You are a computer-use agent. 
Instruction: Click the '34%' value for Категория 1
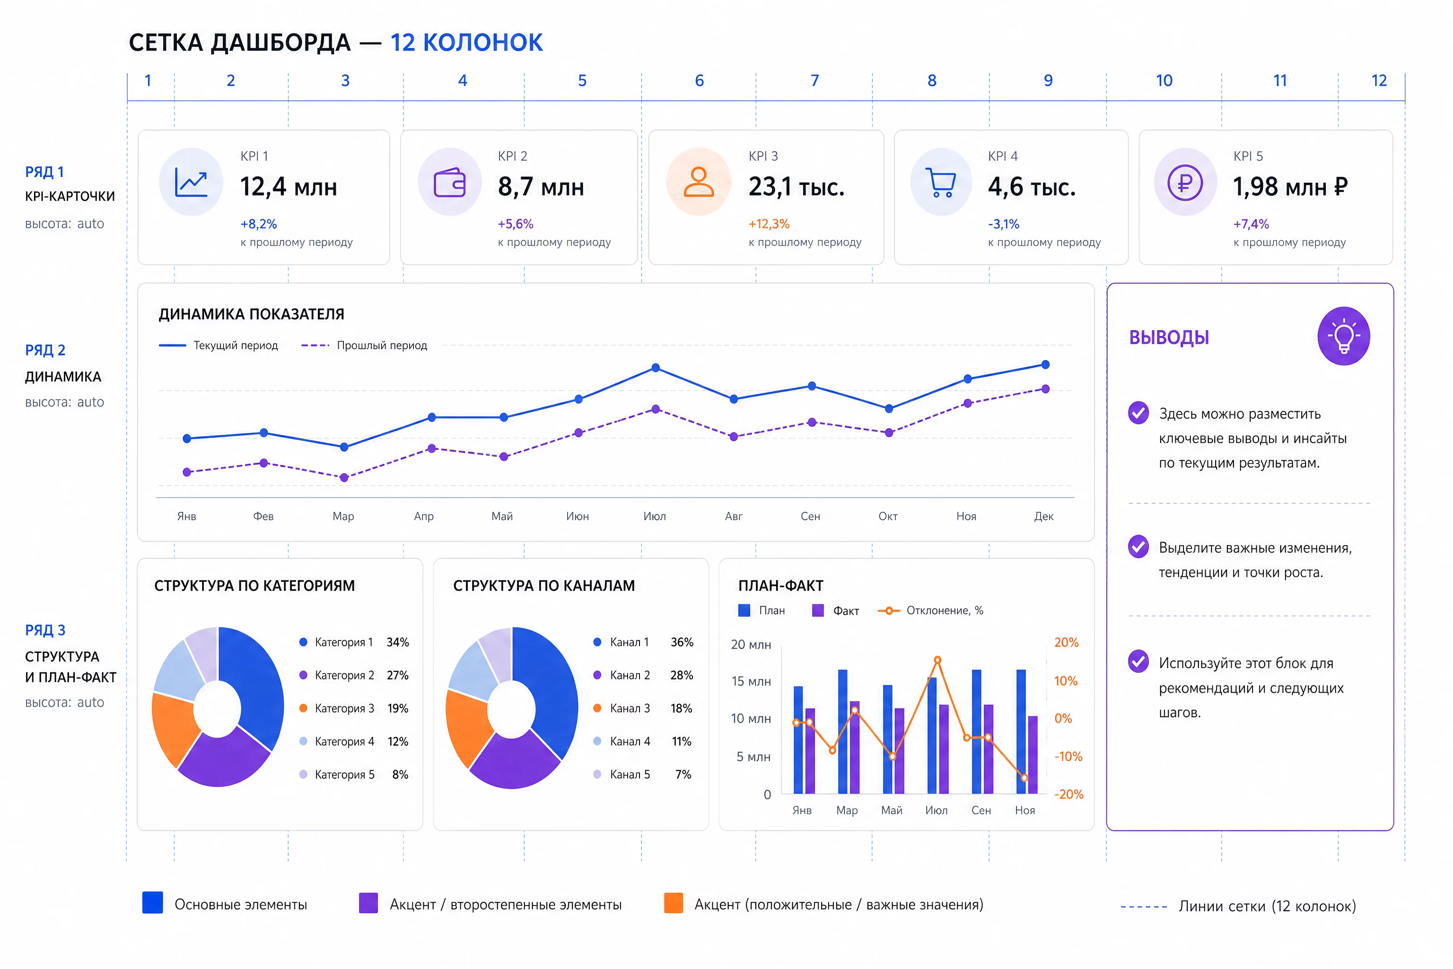[x=398, y=642]
